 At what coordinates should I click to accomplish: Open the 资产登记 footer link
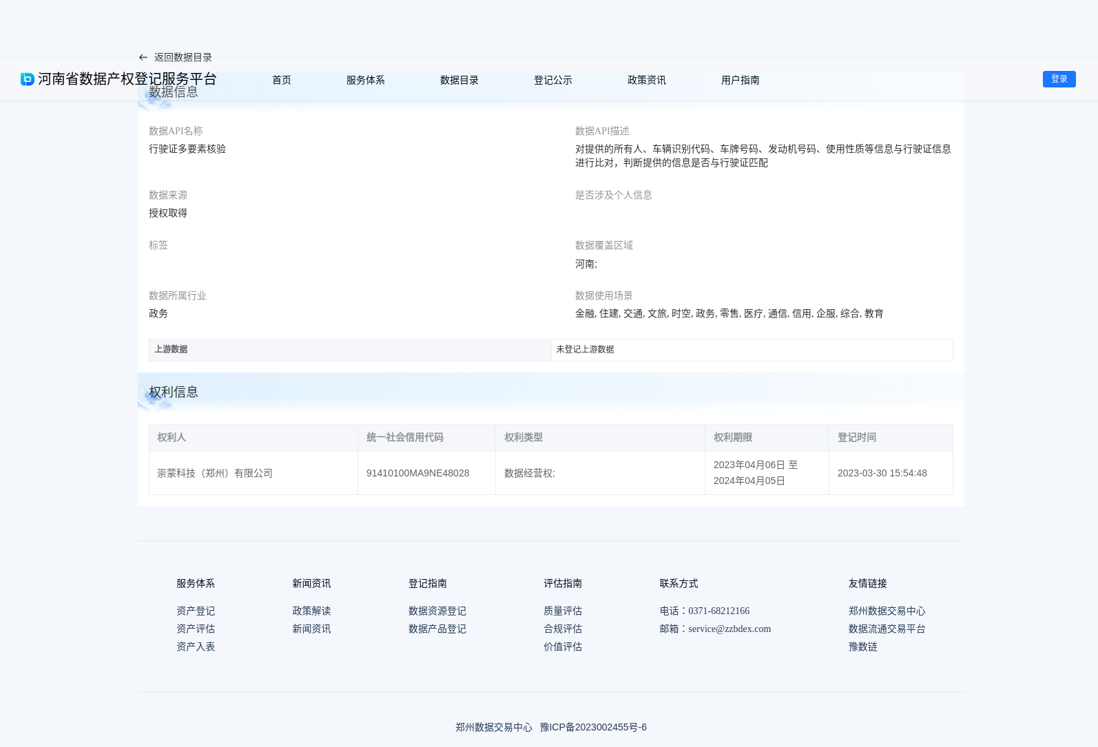tap(196, 611)
